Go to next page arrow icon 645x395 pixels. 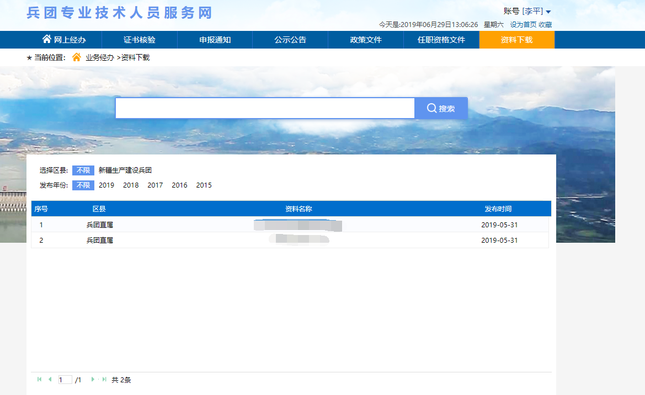pos(93,380)
